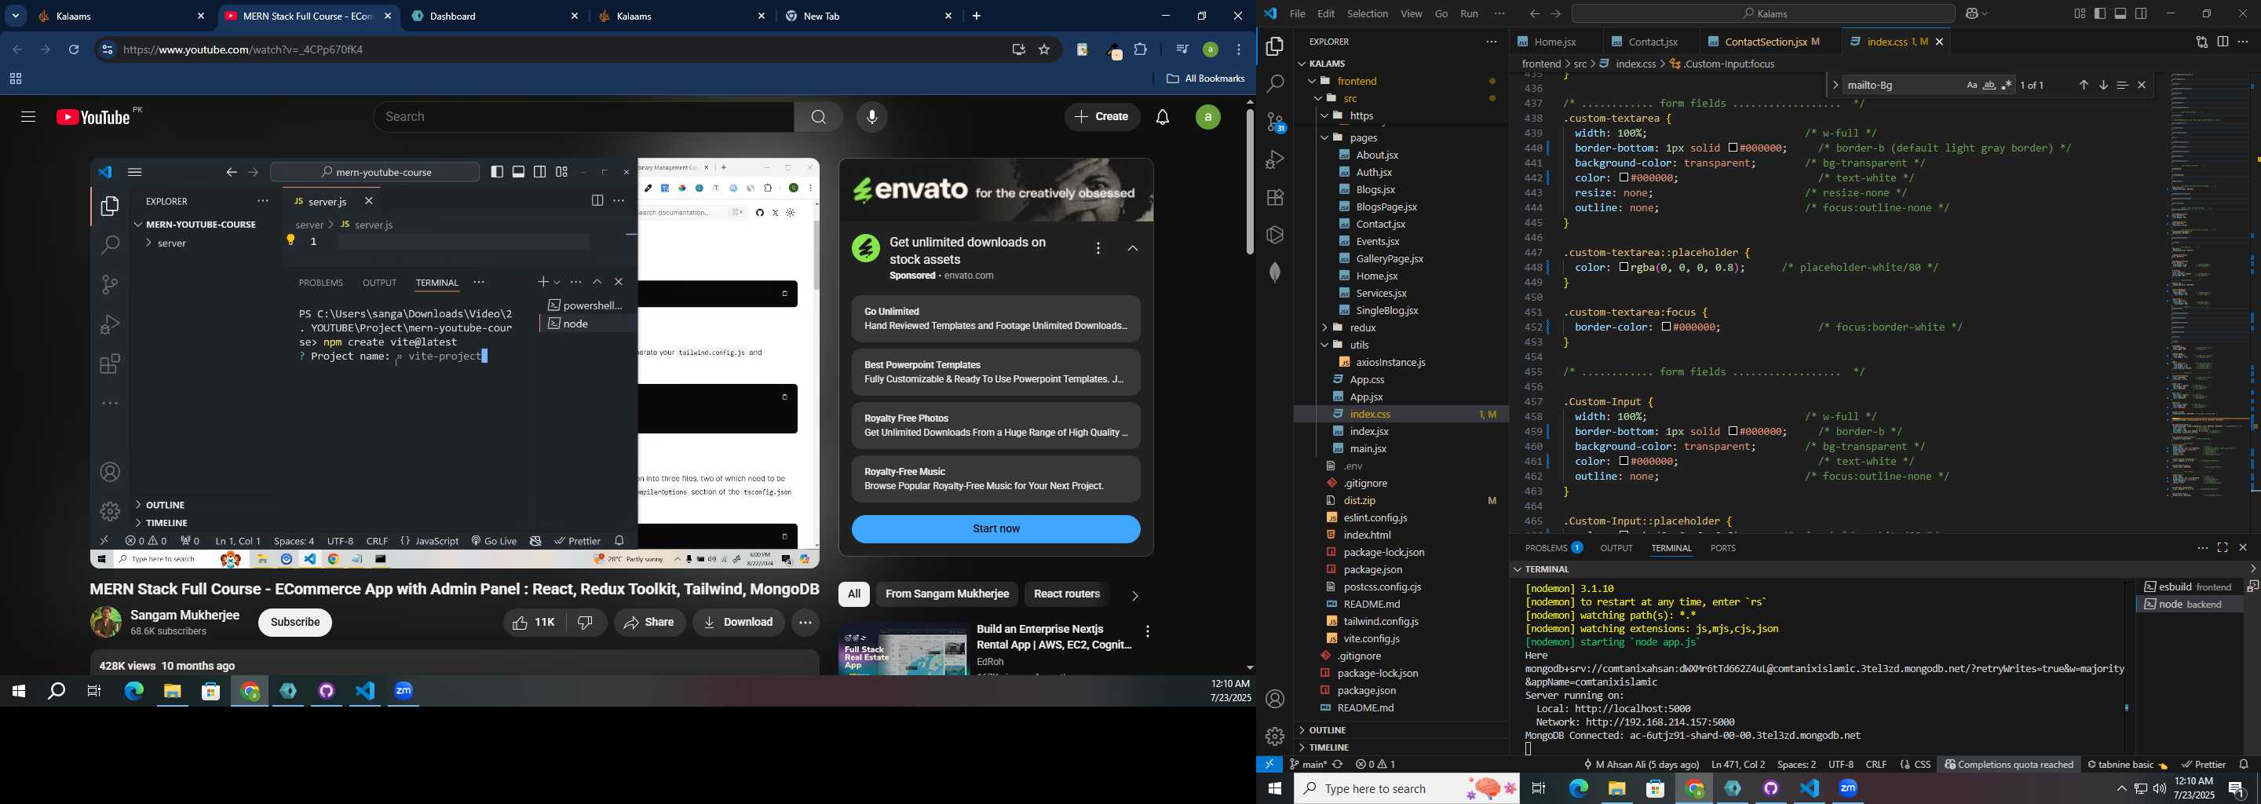Screen dimensions: 2261x804
Task: Expand Replace field in find widget
Action: [x=1835, y=85]
